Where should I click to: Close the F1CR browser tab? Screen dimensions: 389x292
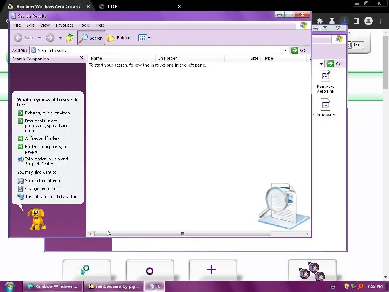[x=179, y=6]
